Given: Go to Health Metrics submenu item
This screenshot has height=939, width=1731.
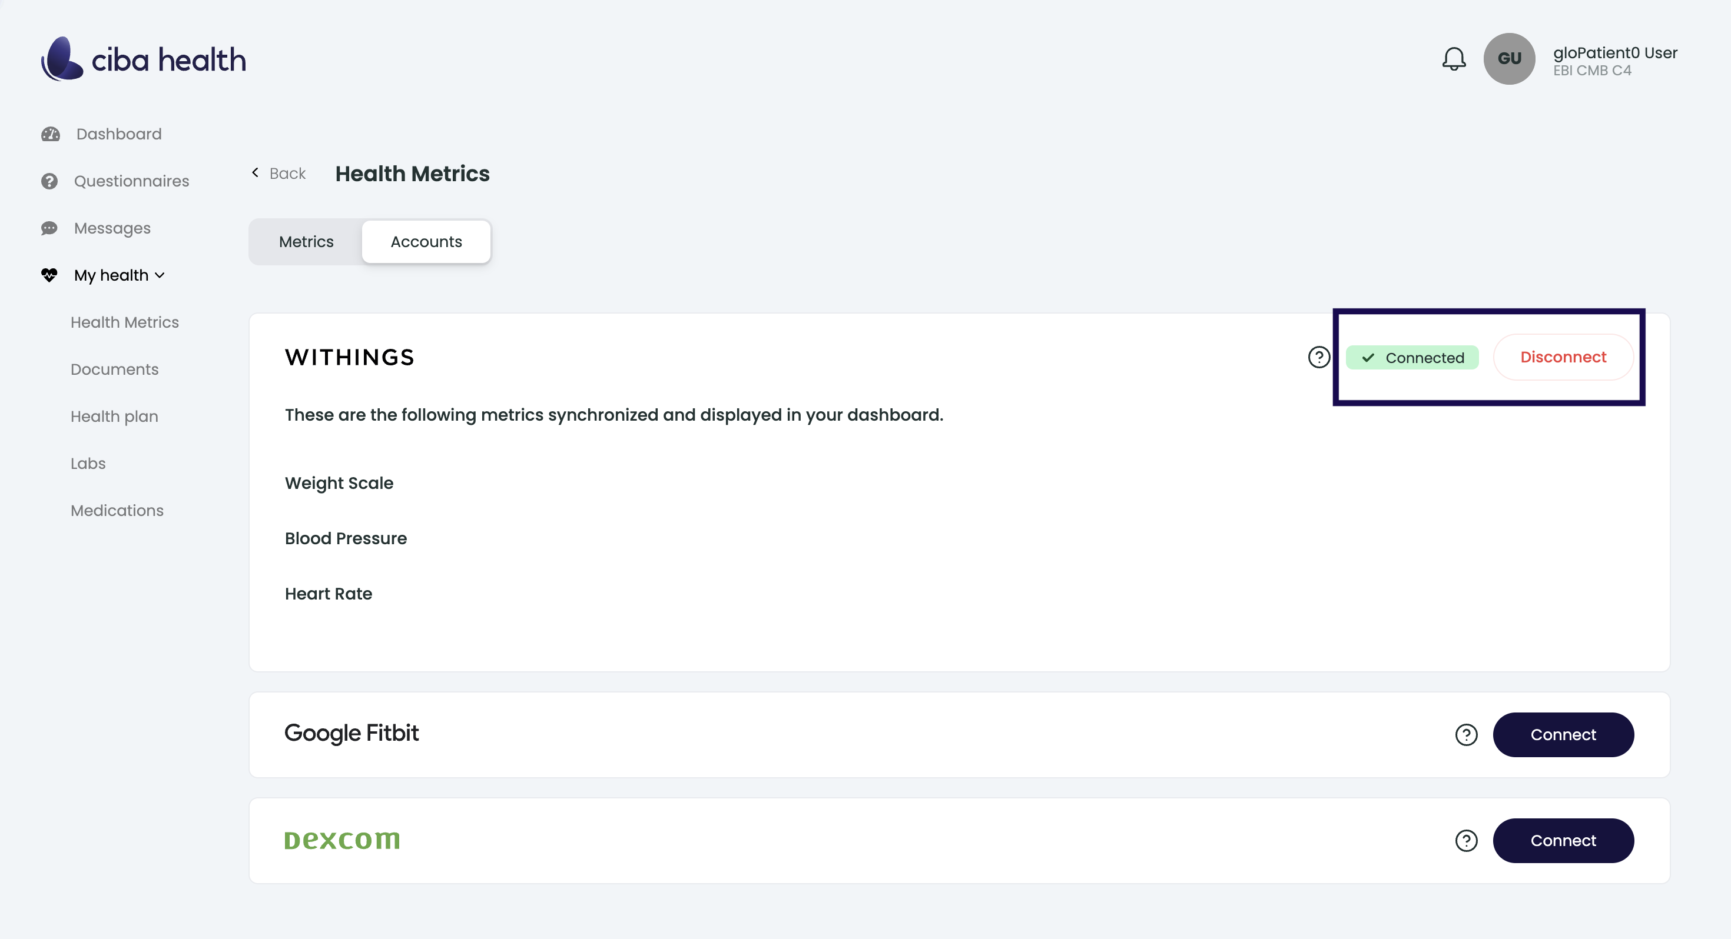Looking at the screenshot, I should click(x=125, y=322).
